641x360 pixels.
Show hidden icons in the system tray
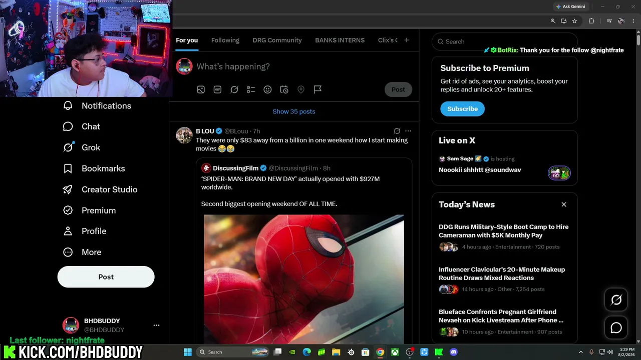[x=581, y=352]
